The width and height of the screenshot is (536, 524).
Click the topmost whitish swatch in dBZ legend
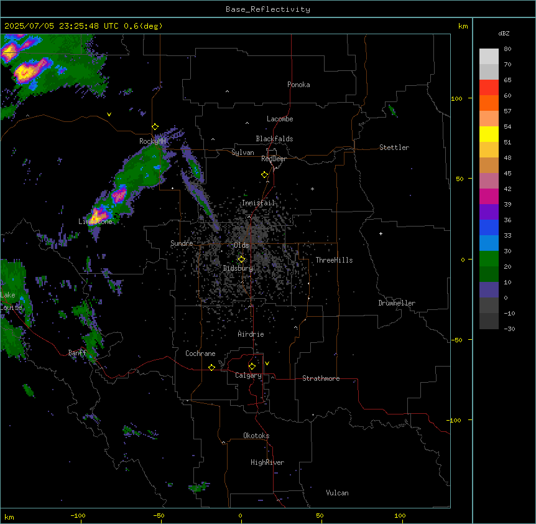pos(489,56)
